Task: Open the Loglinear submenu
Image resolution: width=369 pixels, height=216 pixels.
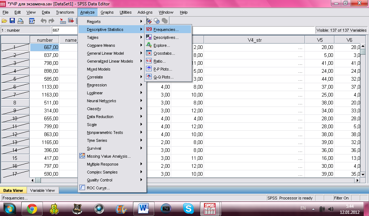Action: [112, 93]
